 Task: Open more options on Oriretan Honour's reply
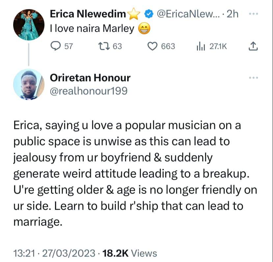pos(253,78)
